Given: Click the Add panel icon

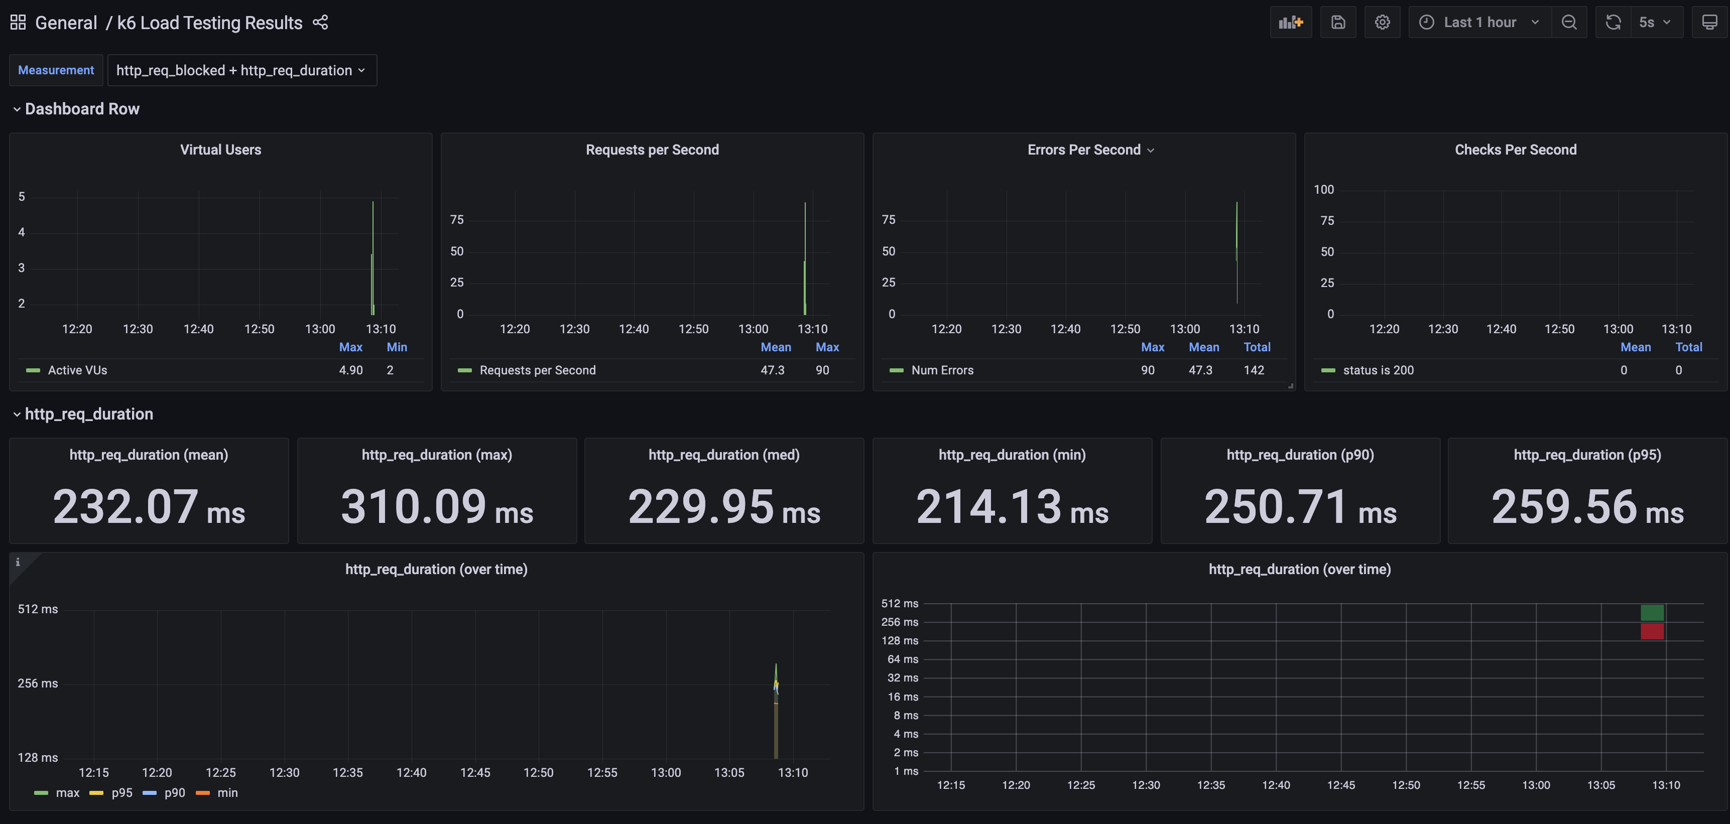Looking at the screenshot, I should pos(1290,22).
